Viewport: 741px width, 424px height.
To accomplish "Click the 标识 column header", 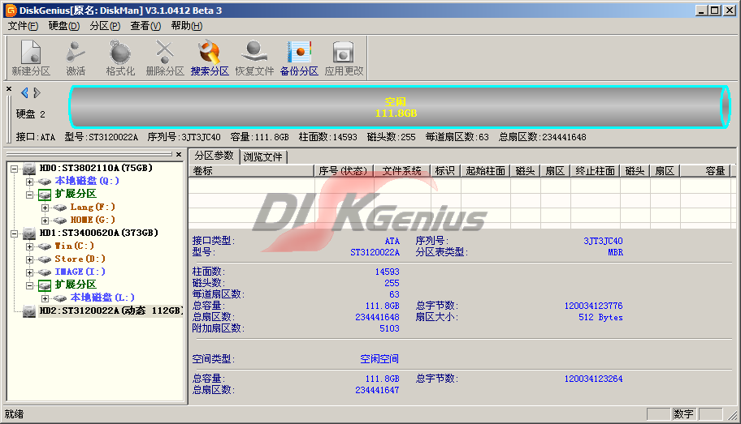I will pyautogui.click(x=445, y=171).
